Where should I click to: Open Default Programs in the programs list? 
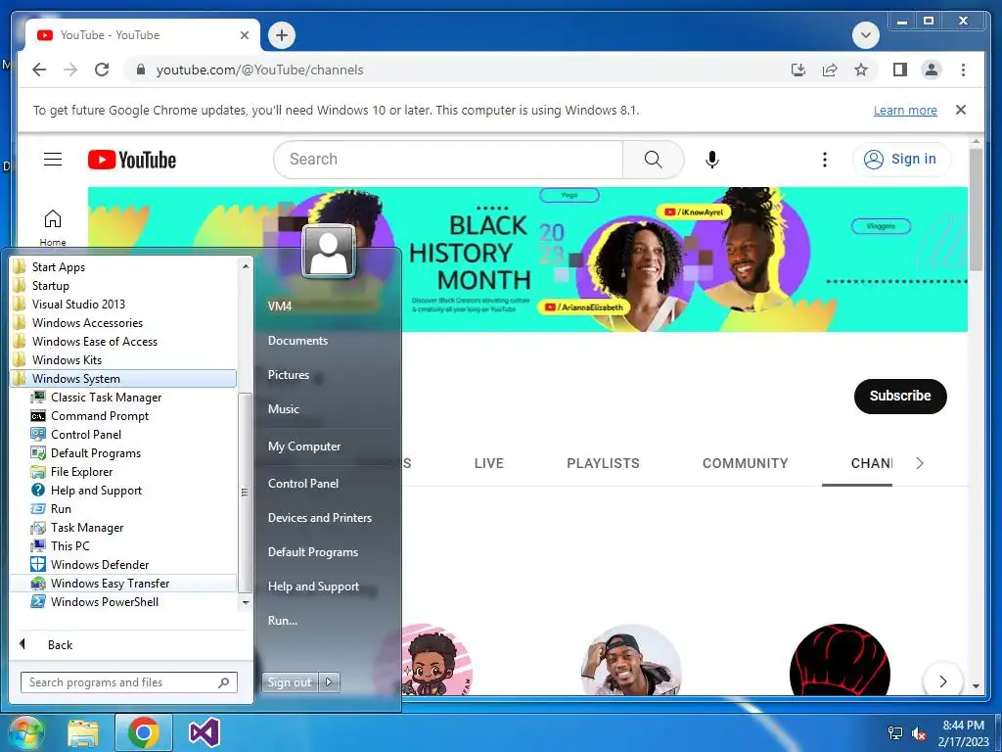coord(95,452)
